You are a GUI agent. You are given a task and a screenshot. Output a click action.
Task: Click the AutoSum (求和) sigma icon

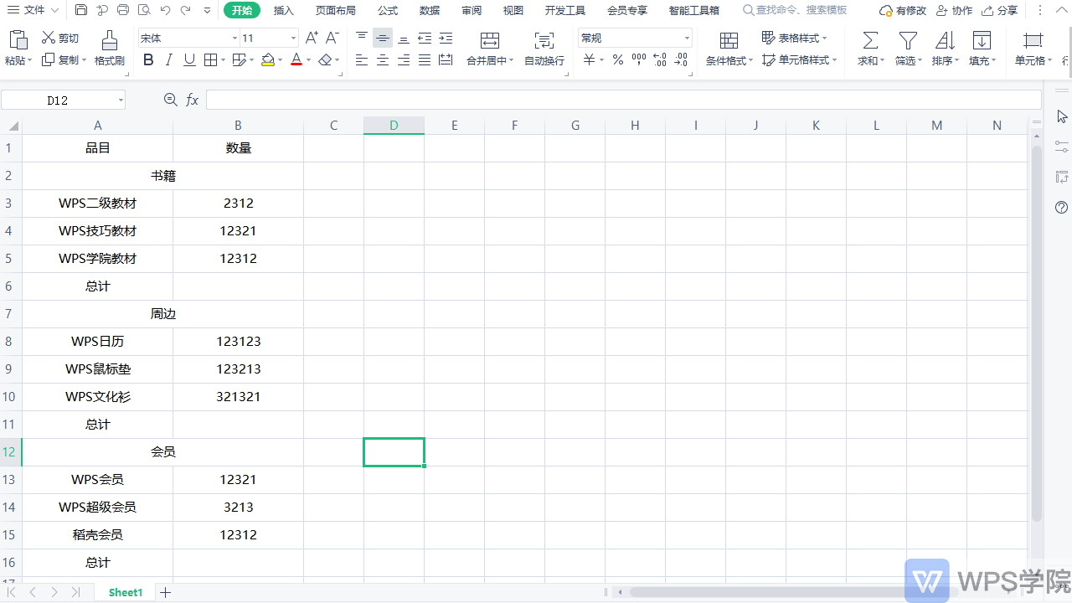point(871,41)
